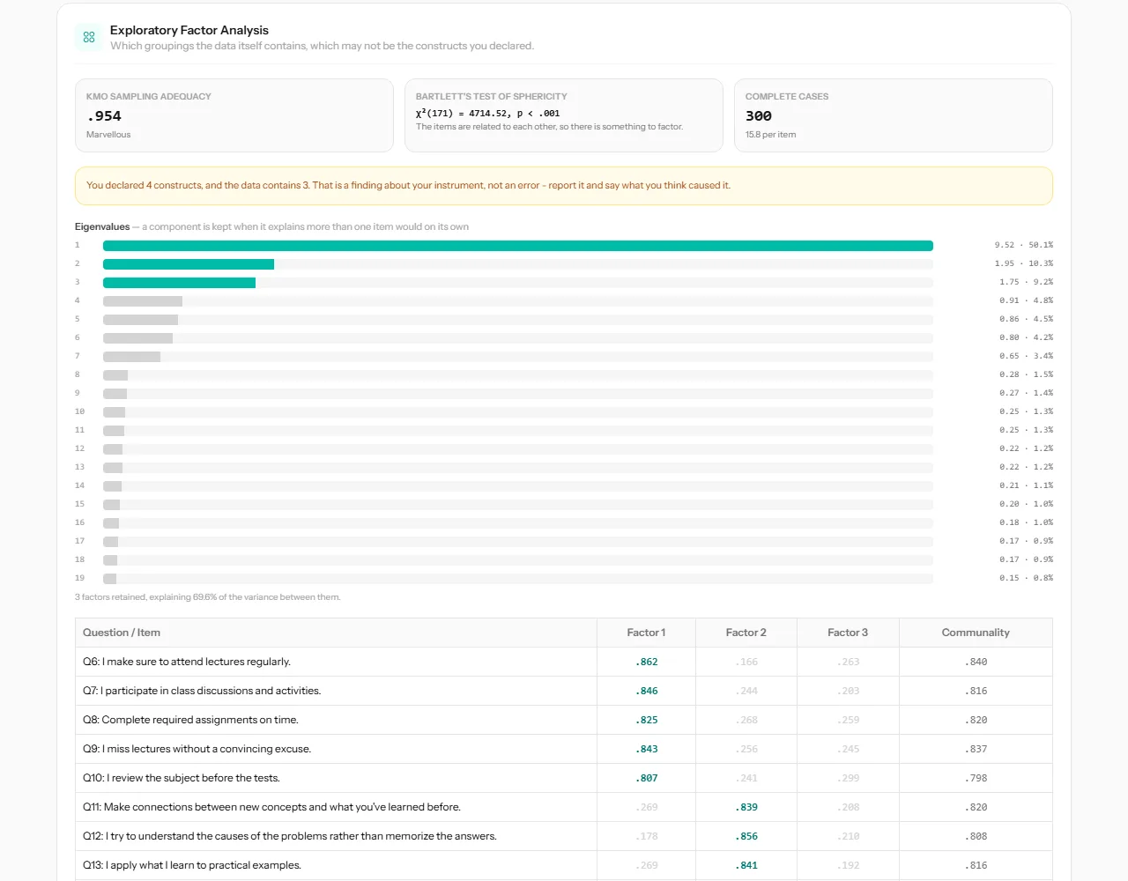This screenshot has width=1128, height=881.
Task: Select the Q12 understand causes item
Action: click(564, 836)
